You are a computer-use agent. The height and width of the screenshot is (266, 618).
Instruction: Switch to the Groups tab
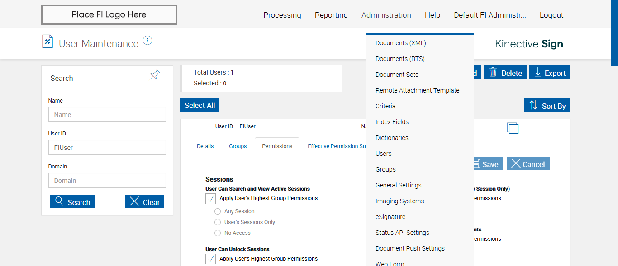(x=238, y=146)
